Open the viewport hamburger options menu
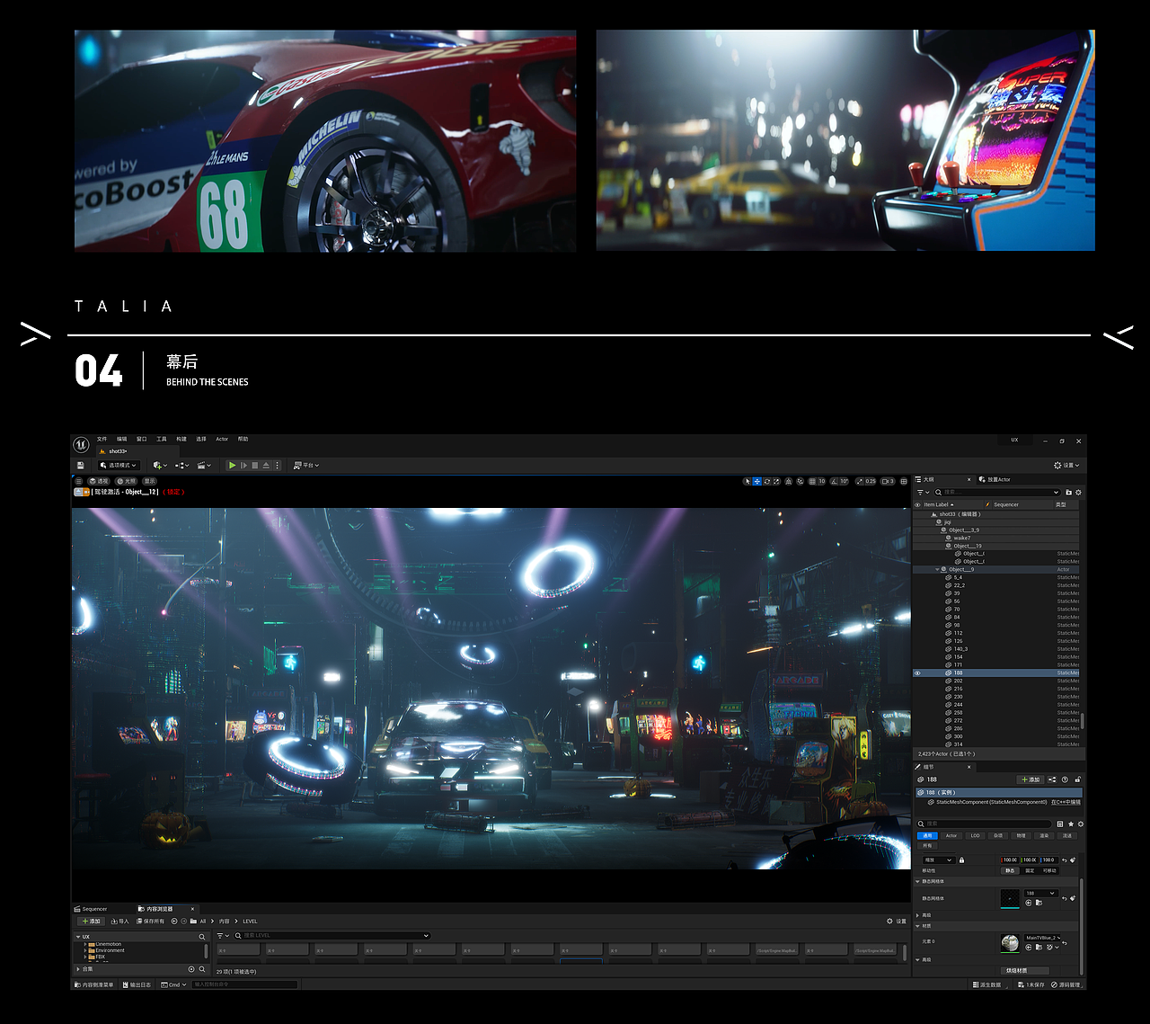Screen dimensions: 1150x1024 tap(79, 481)
